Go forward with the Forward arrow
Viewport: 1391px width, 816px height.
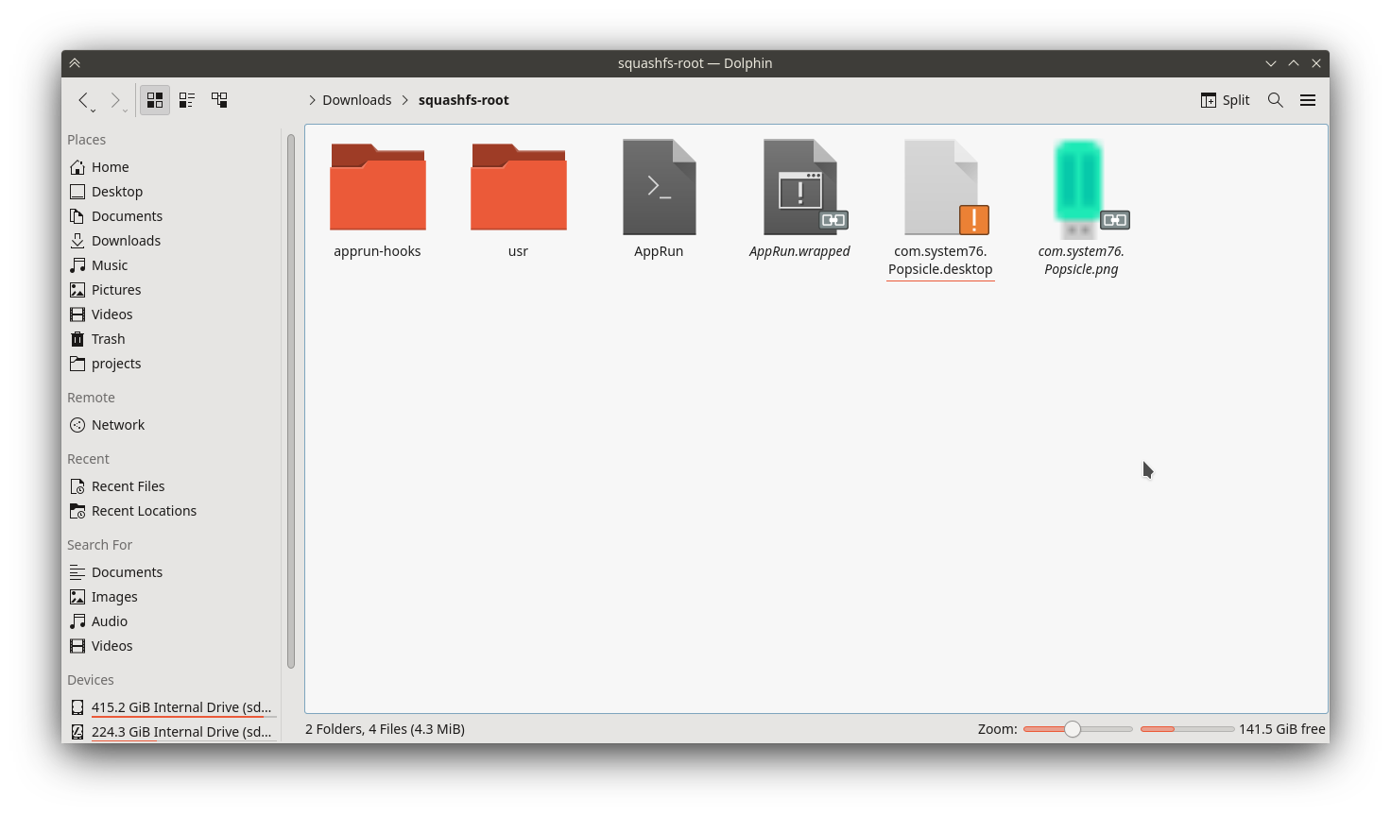point(114,99)
